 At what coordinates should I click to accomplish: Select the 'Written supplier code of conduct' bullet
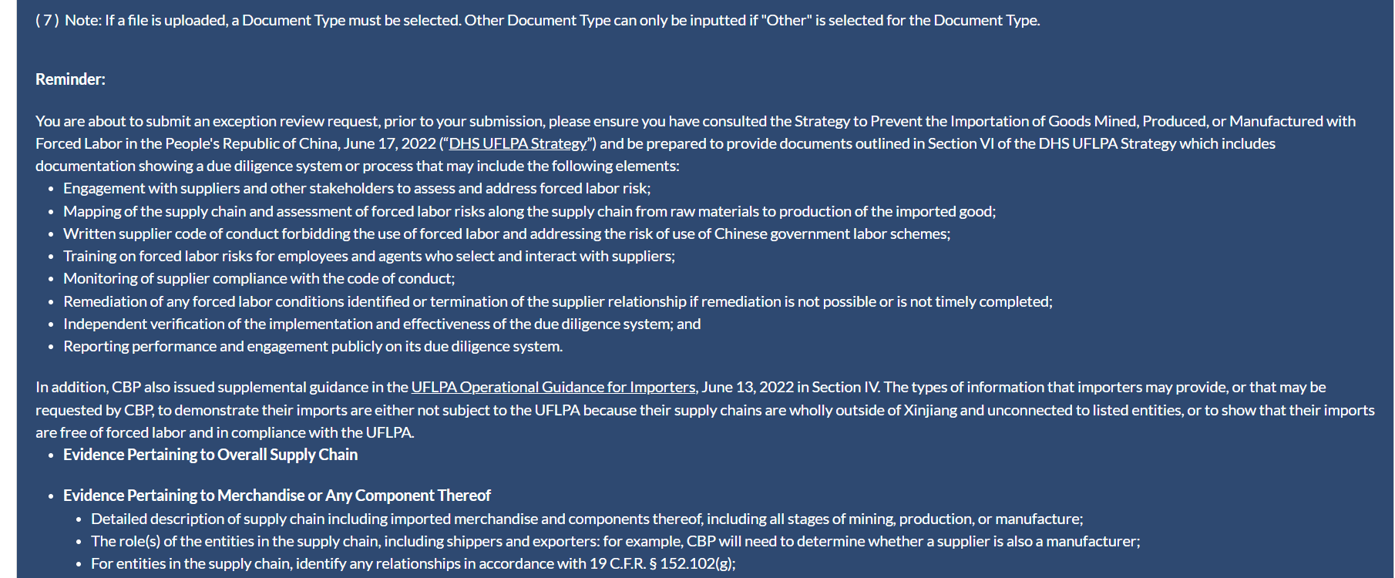[x=506, y=234]
